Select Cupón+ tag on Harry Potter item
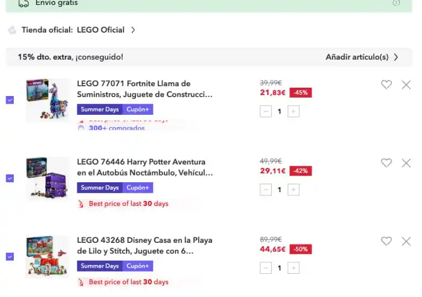This screenshot has width=422, height=297. coord(138,188)
